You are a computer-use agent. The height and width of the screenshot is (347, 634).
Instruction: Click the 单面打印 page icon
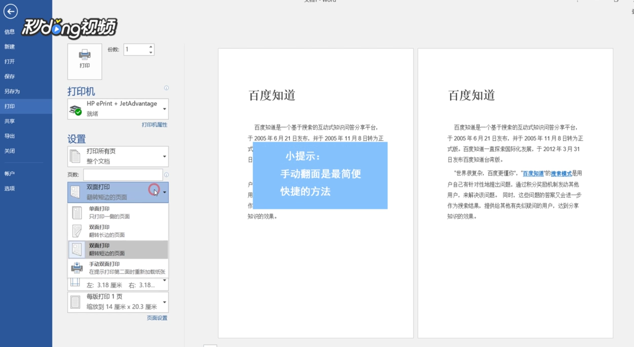(77, 213)
